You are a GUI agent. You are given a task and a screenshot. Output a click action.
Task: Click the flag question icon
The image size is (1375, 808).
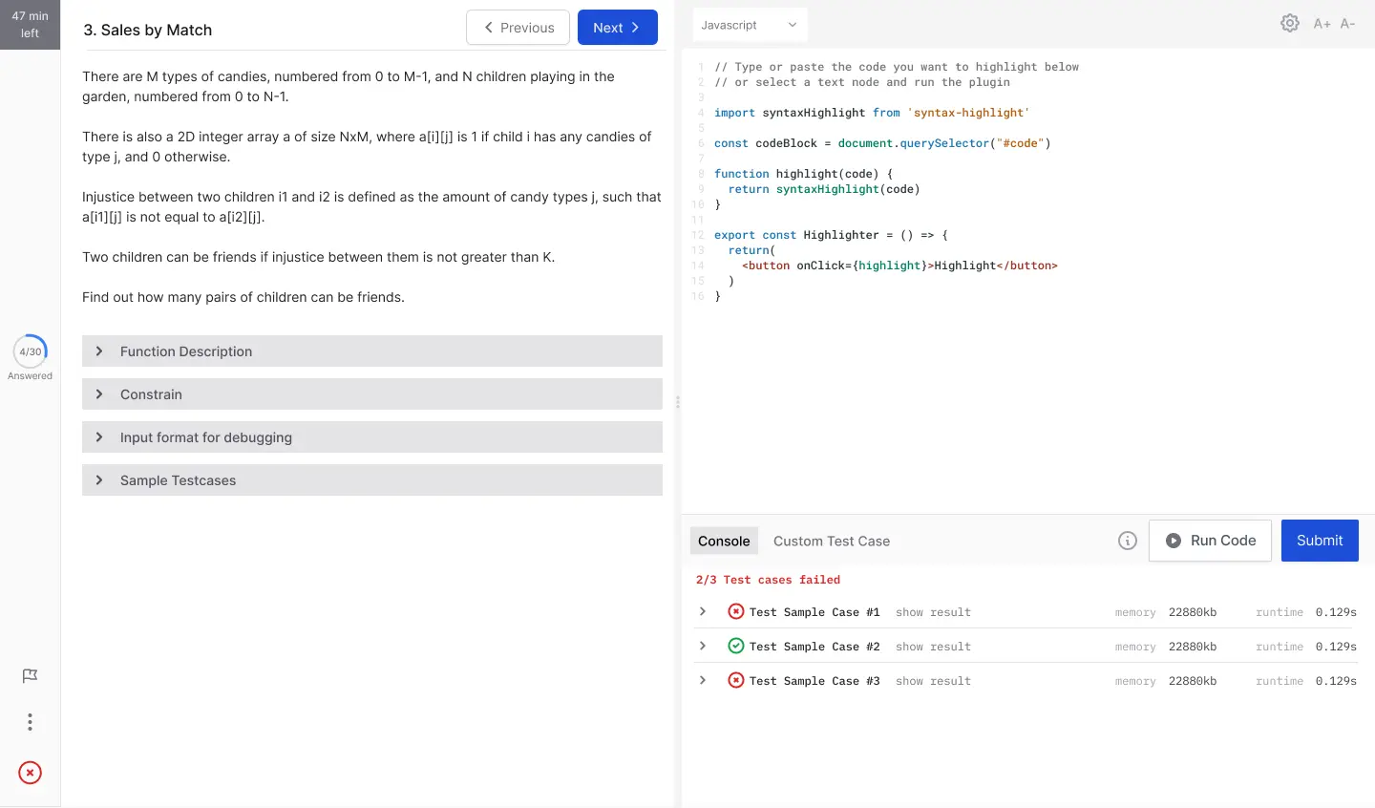point(30,676)
